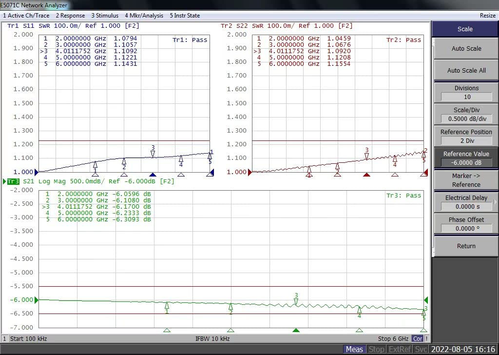Click marker 4 triangle on Tr2 S22 trace
Screen dimensions: 499x355
point(395,158)
